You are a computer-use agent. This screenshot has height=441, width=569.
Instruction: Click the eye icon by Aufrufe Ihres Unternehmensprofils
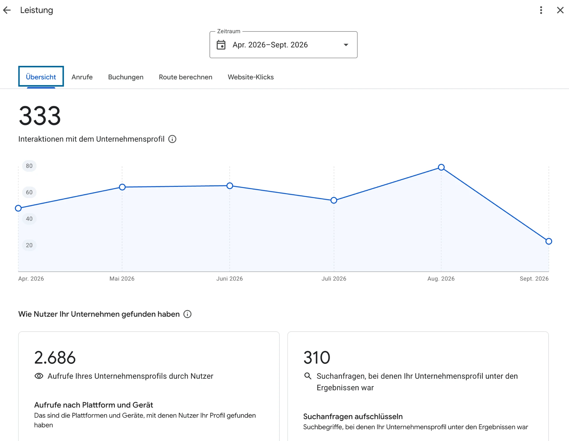click(x=39, y=376)
